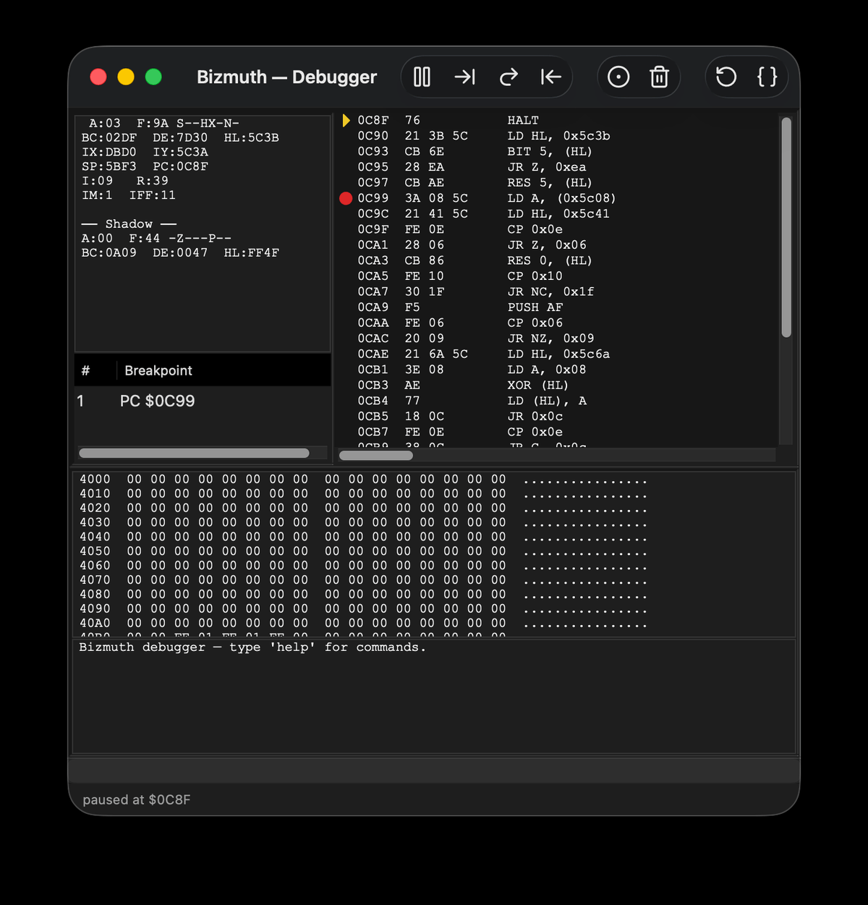
Task: Click the disassembly horizontal scrollbar thumb
Action: click(376, 455)
